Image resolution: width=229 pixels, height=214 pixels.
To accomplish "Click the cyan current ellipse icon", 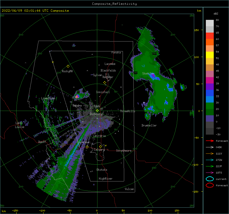I will tap(210, 179).
